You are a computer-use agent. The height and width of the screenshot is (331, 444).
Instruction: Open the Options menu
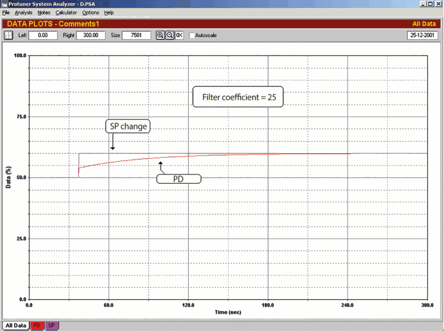91,12
